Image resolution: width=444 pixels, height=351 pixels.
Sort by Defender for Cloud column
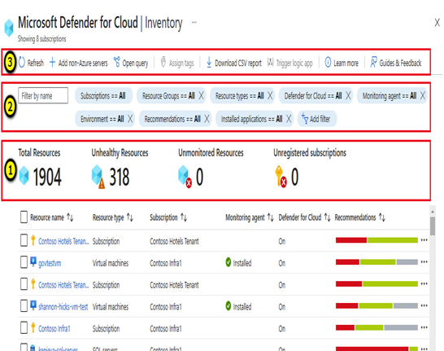pos(304,217)
